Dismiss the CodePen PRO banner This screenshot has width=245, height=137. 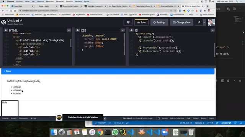point(105,119)
